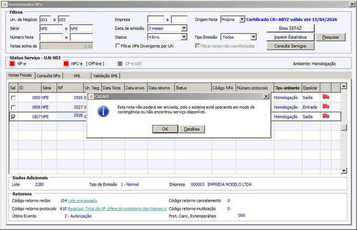Click the first Empresa input field
357x230 pixels.
(x=155, y=20)
